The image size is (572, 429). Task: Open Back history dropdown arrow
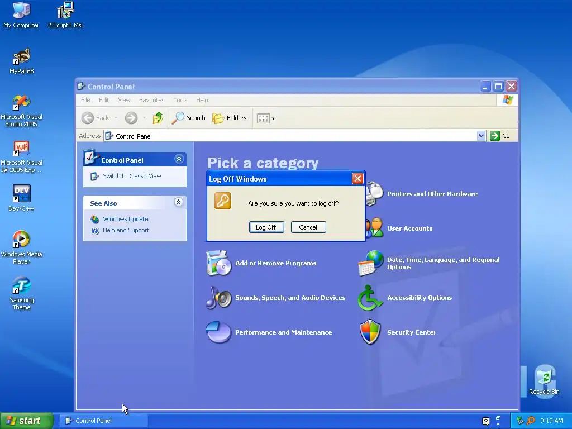click(116, 118)
